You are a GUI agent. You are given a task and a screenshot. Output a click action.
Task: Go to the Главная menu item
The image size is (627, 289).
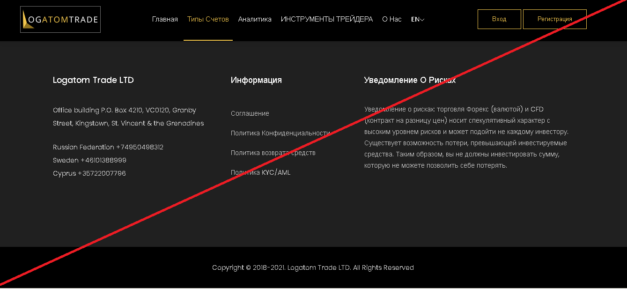165,20
